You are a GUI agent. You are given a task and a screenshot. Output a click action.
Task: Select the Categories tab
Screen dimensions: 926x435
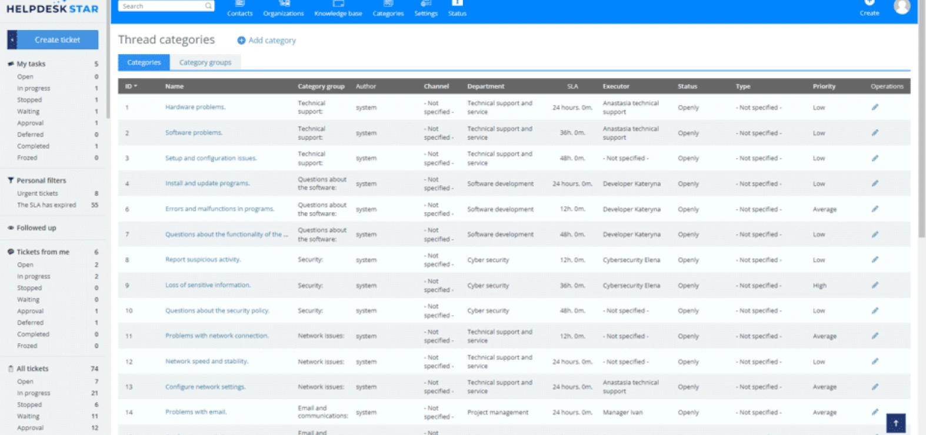(144, 62)
